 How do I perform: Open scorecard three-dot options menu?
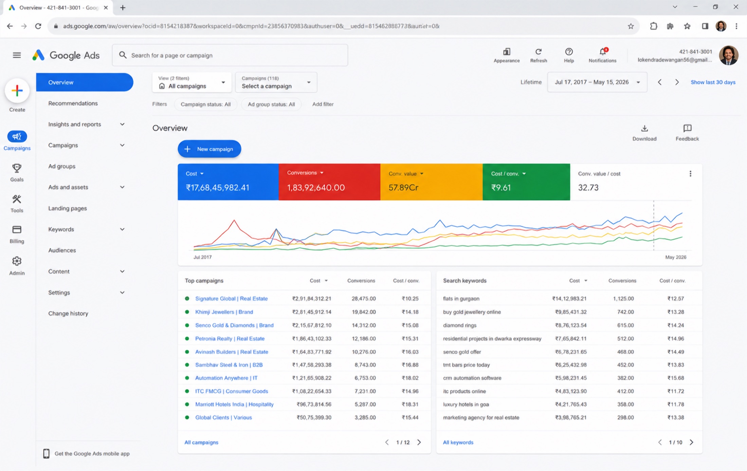690,174
